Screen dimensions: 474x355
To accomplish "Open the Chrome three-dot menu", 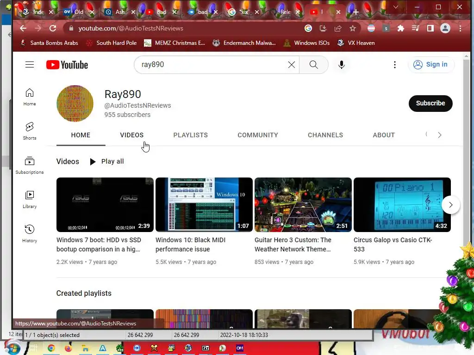I will click(460, 28).
